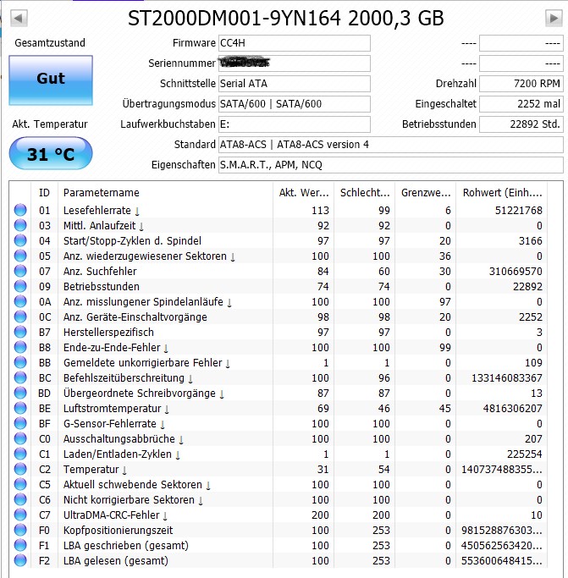Select the Lesefehlerrate parameter name
Image resolution: width=568 pixels, height=578 pixels.
click(x=97, y=211)
